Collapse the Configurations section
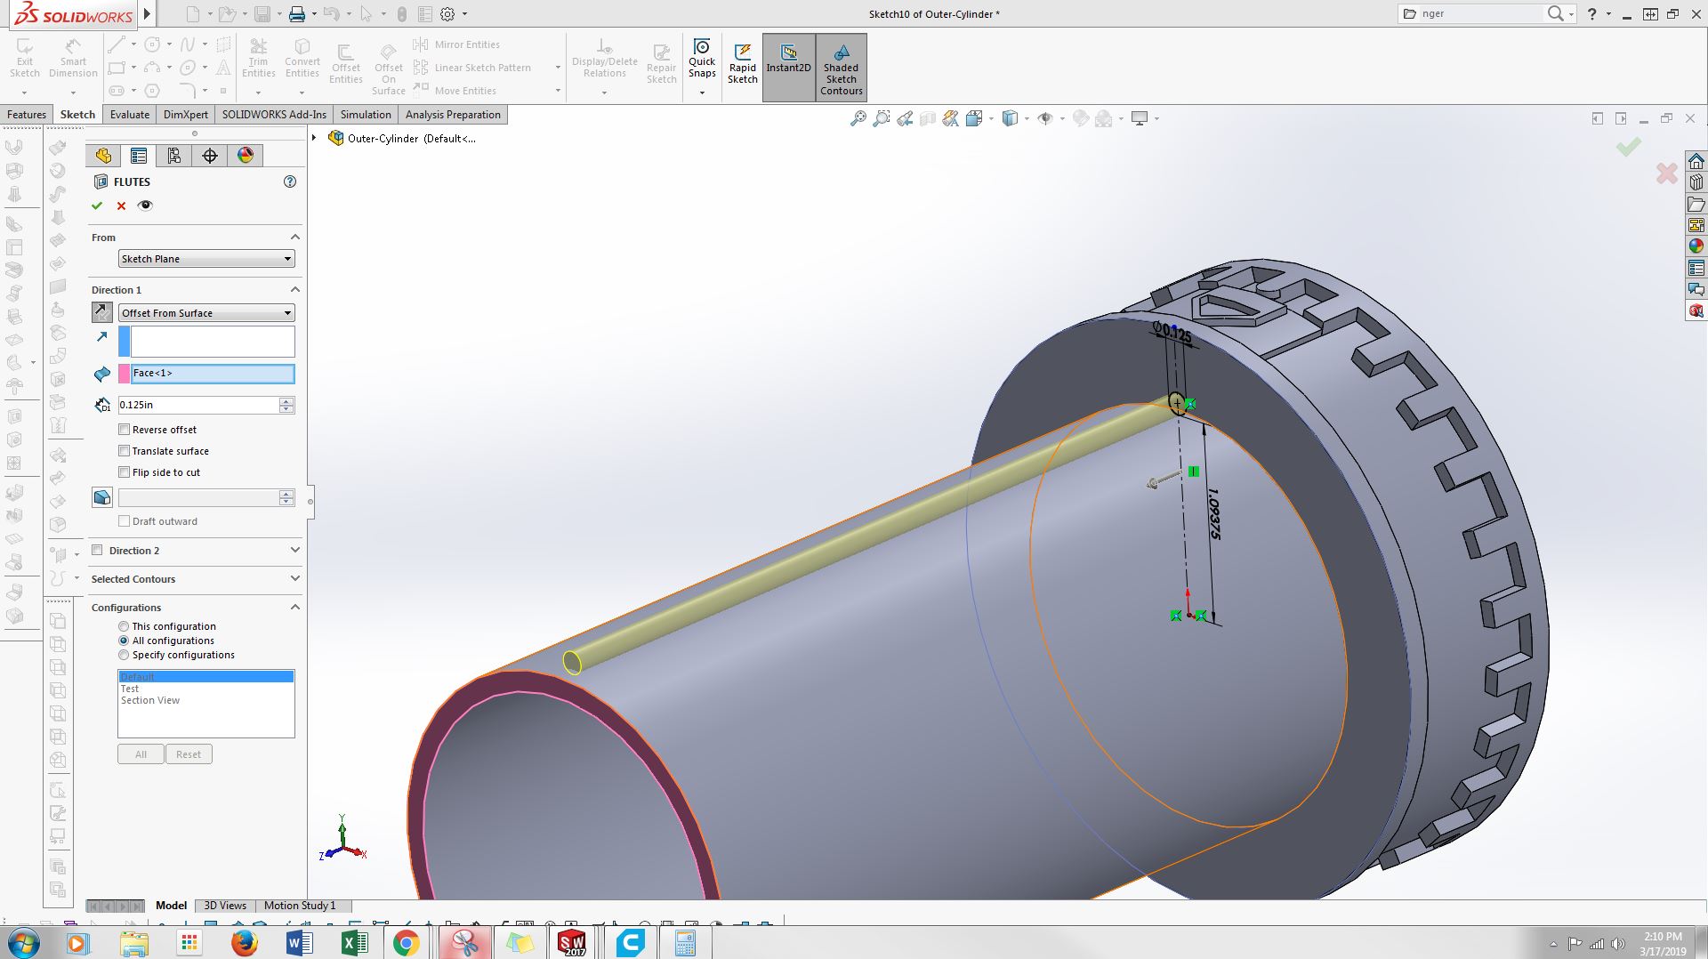The width and height of the screenshot is (1708, 959). (x=295, y=608)
